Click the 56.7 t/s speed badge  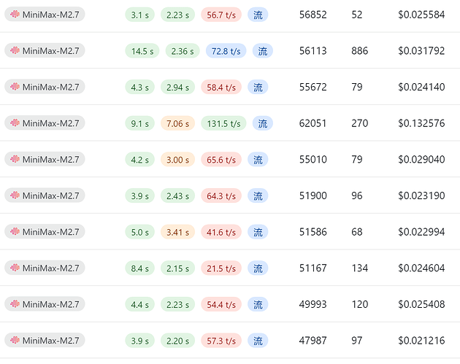221,15
